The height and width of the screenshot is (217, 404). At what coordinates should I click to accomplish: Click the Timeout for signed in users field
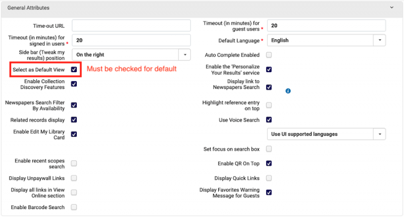[x=131, y=40]
